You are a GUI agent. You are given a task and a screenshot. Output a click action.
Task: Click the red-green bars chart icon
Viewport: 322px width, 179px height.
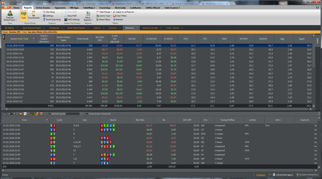(32, 114)
